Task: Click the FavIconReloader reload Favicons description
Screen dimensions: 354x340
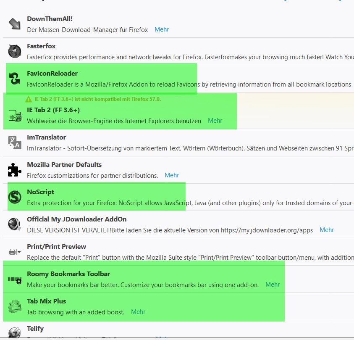Action: [x=189, y=84]
